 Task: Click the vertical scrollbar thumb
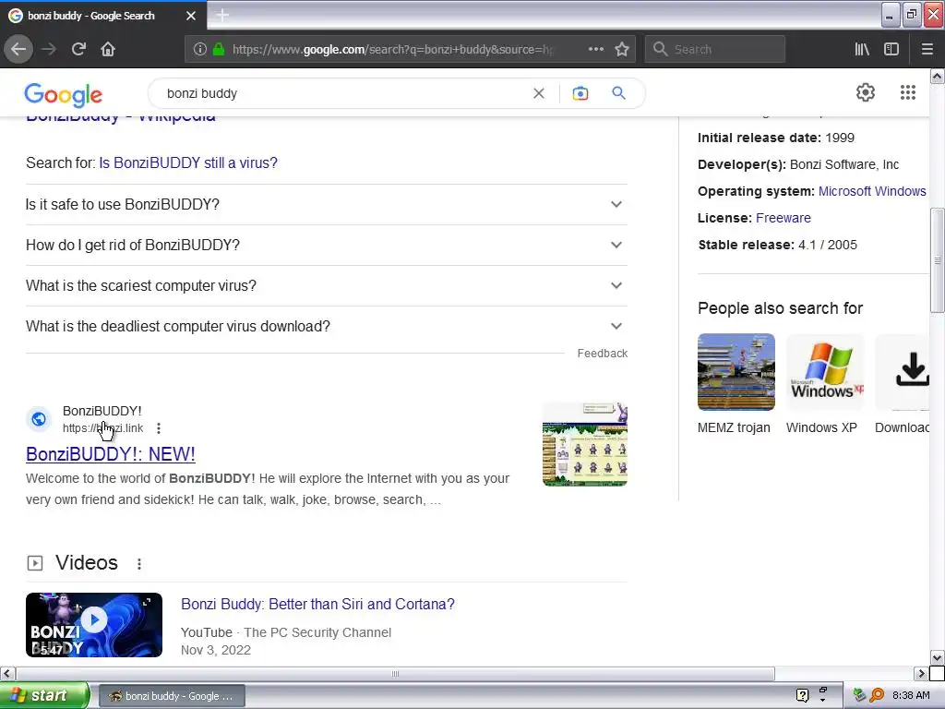tap(938, 260)
